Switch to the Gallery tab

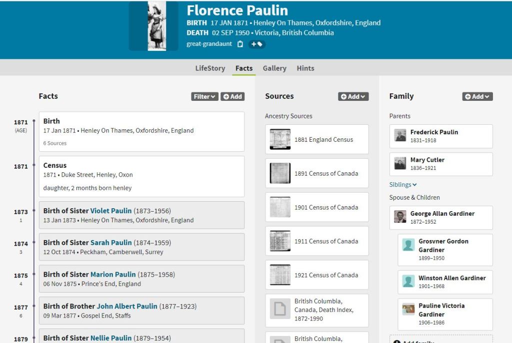(274, 68)
